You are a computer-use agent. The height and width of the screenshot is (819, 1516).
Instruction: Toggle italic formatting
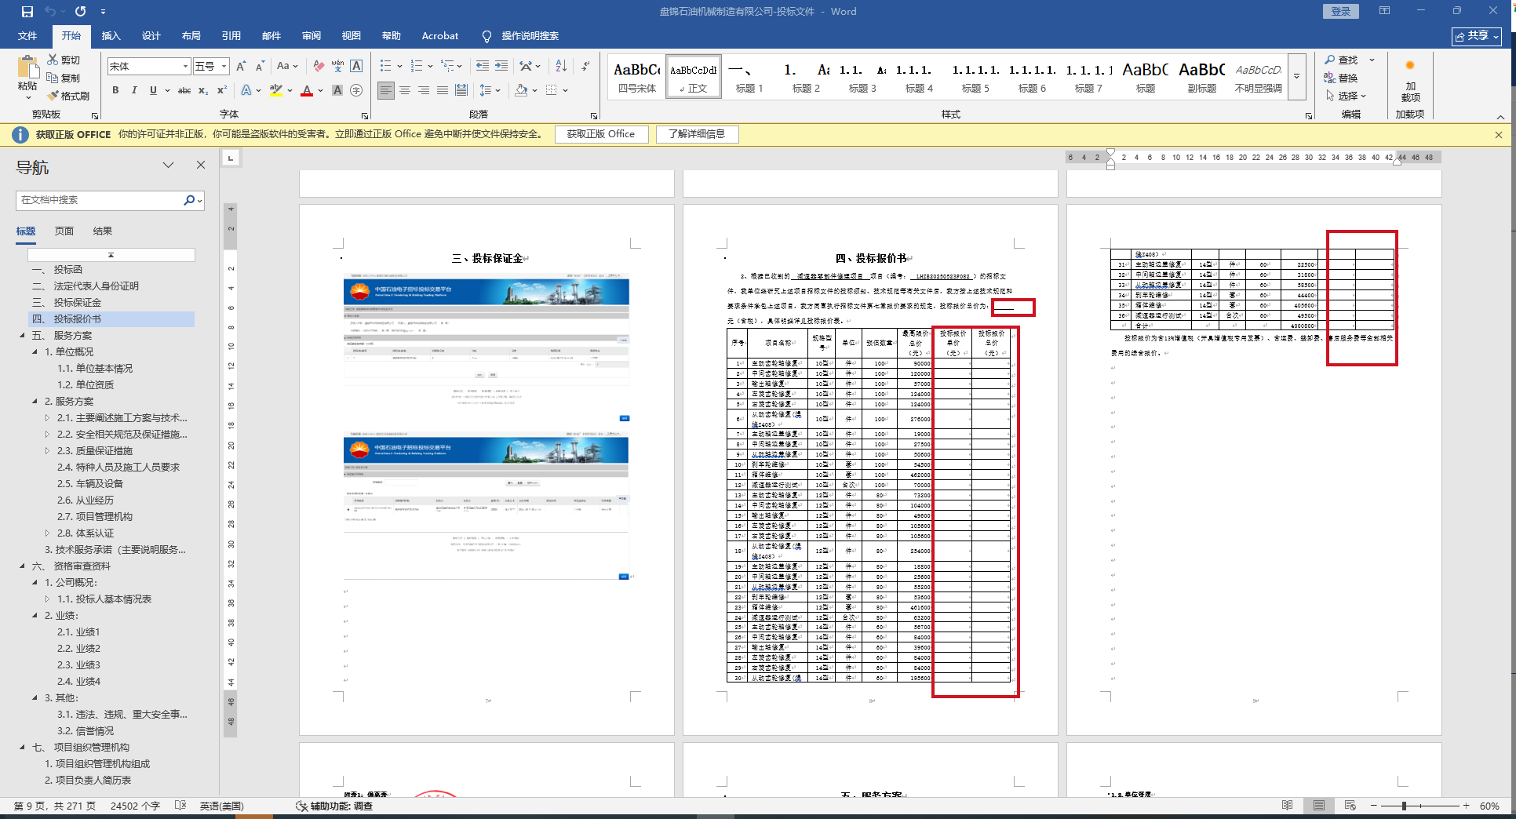(x=134, y=90)
